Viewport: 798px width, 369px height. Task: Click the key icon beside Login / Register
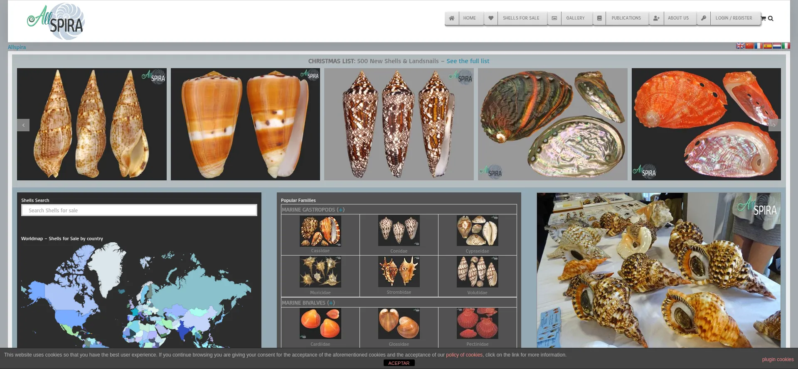(704, 18)
